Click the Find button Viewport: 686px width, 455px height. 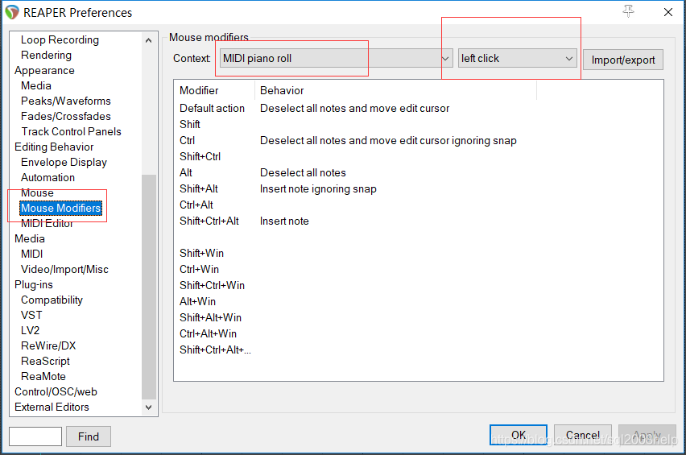pyautogui.click(x=89, y=436)
